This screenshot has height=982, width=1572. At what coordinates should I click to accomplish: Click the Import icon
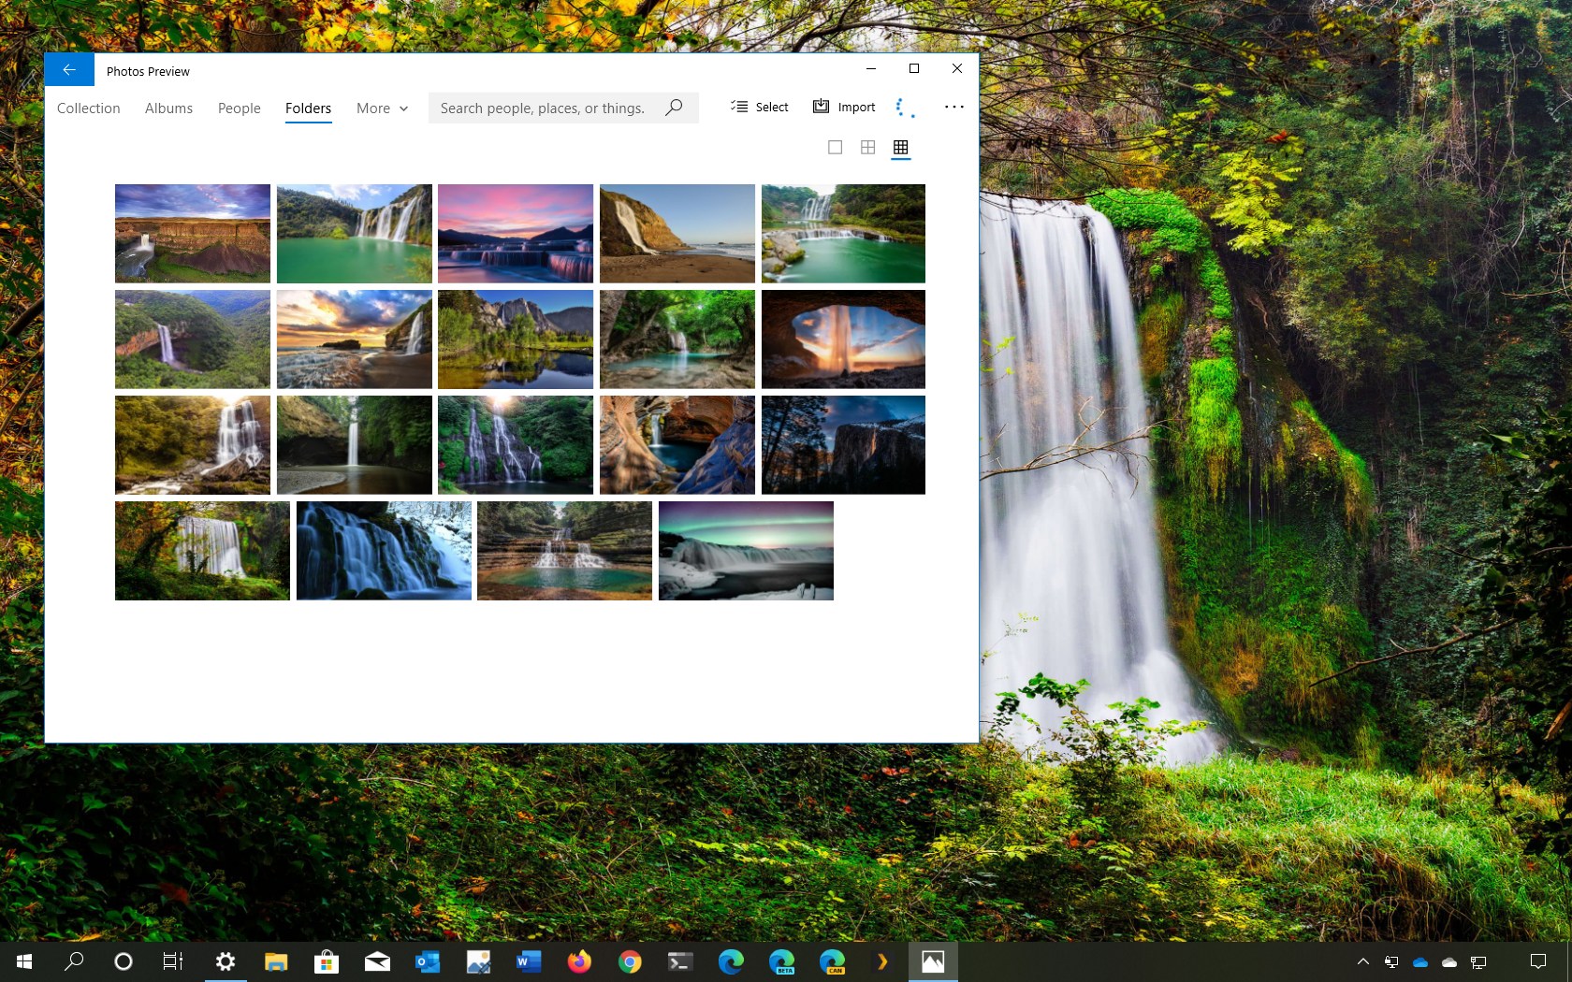pyautogui.click(x=820, y=107)
